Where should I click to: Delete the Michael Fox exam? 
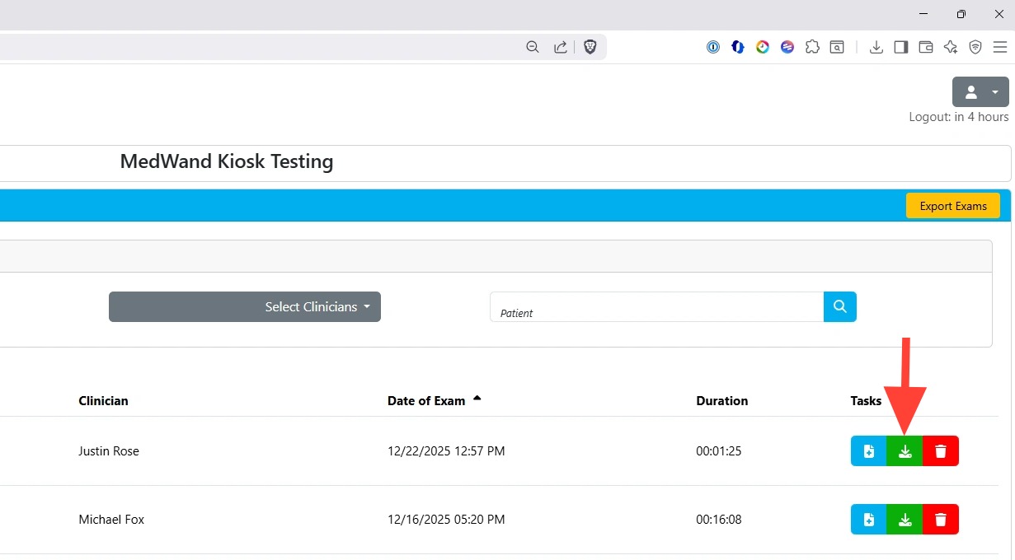pyautogui.click(x=941, y=520)
